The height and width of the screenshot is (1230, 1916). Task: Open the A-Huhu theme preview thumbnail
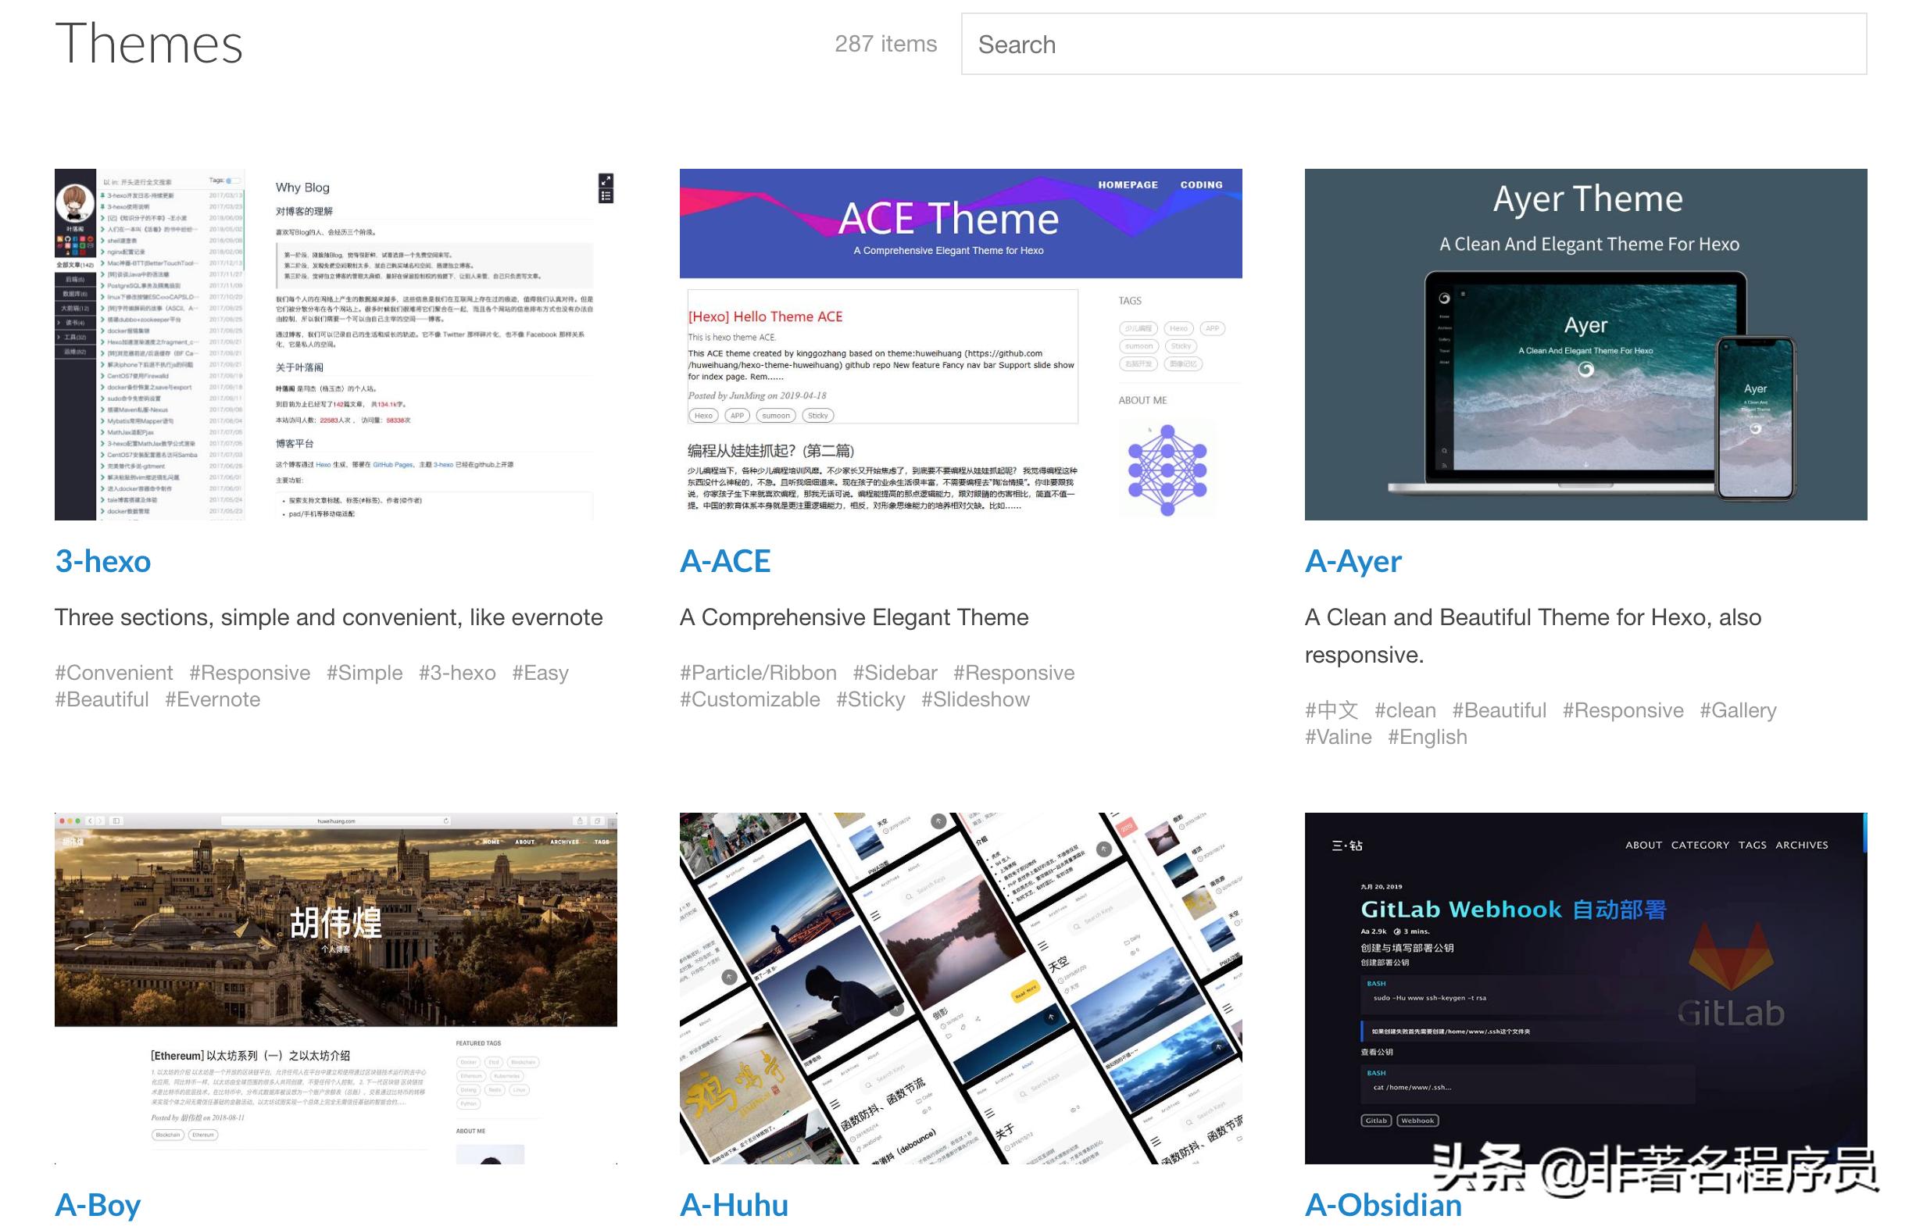pos(961,988)
